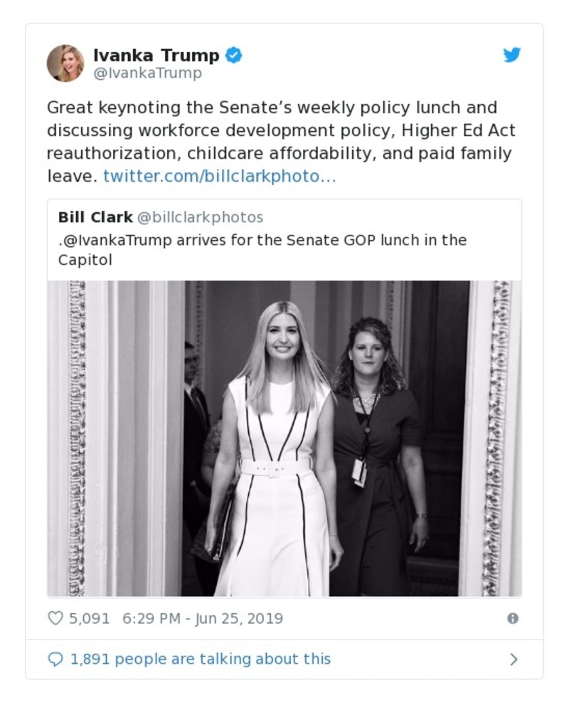The height and width of the screenshot is (715, 569).
Task: Open the quoted black-and-white Capitol photo
Action: (284, 438)
